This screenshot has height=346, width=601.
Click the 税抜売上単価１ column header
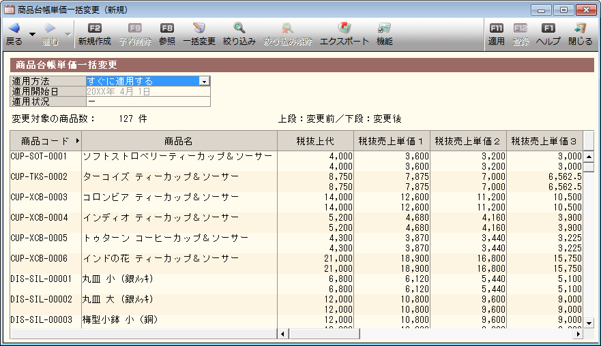(392, 141)
